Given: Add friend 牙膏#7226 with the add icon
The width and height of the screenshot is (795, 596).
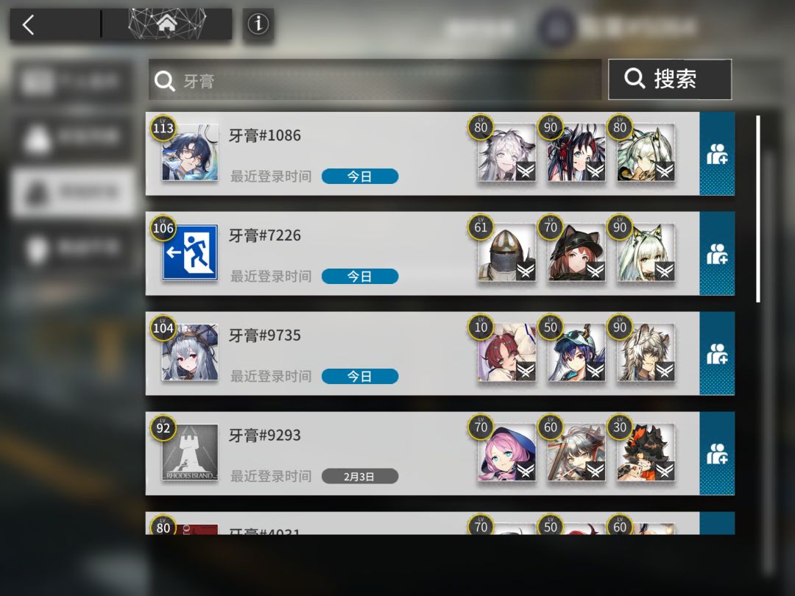Looking at the screenshot, I should [717, 253].
